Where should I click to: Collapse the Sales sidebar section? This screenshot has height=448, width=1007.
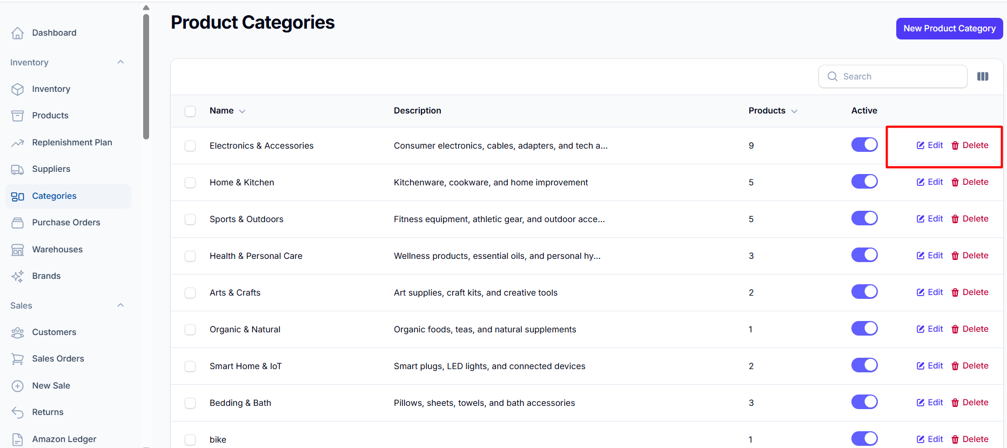tap(120, 305)
